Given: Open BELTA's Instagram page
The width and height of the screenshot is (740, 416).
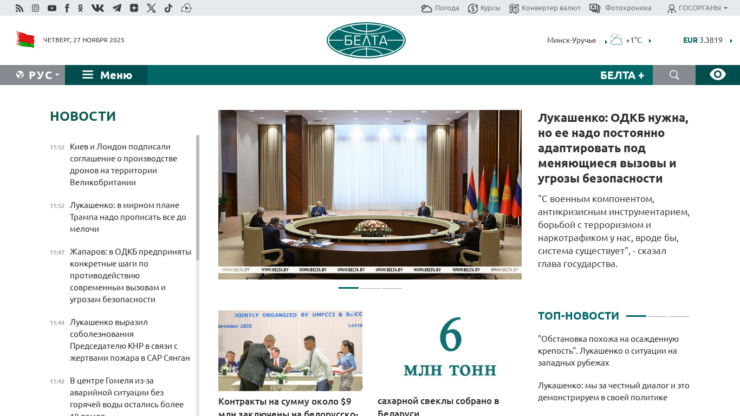Looking at the screenshot, I should click(x=36, y=8).
